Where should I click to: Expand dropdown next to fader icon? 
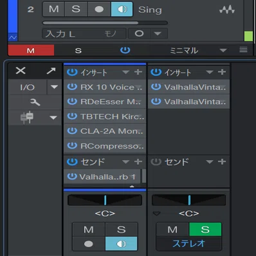click(53, 118)
